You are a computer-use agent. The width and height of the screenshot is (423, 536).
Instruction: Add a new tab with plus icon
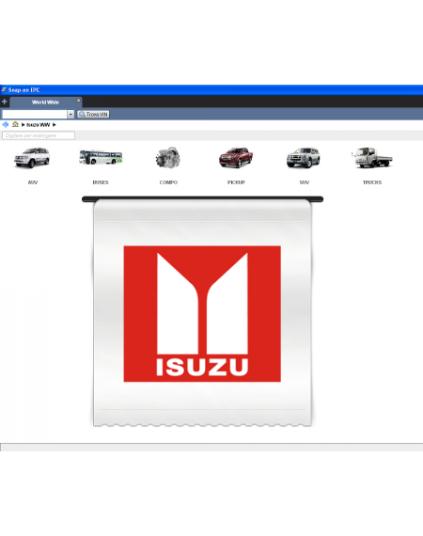click(x=5, y=102)
